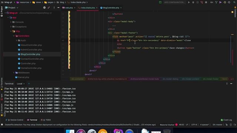237x133 pixels.
Task: Open the Git: master branch menu
Action: point(218,125)
